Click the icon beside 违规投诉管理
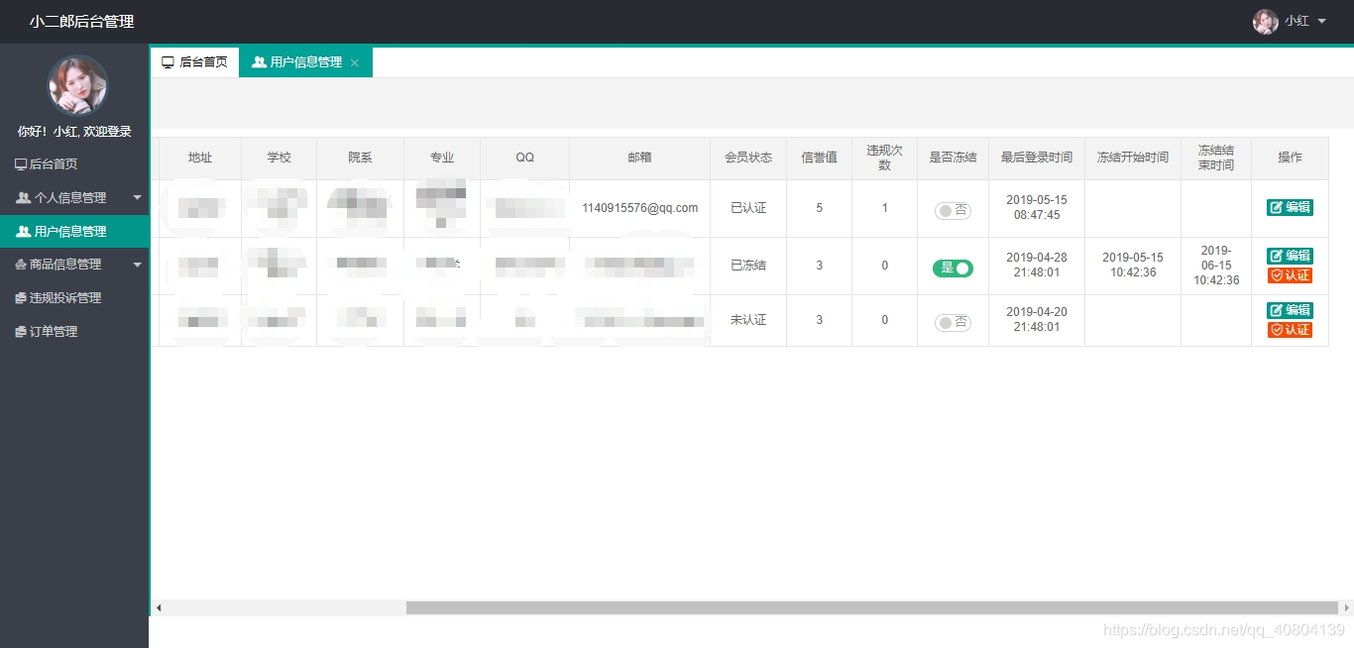 coord(21,298)
